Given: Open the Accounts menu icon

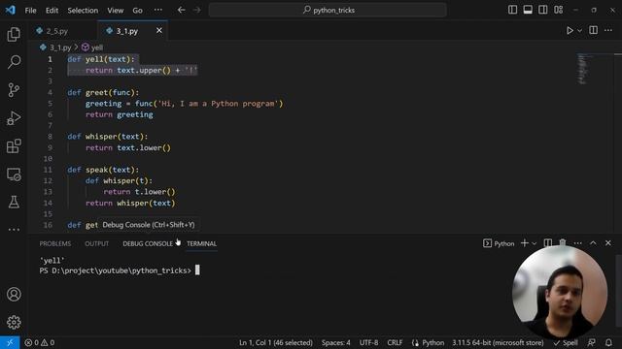Looking at the screenshot, I should point(14,295).
